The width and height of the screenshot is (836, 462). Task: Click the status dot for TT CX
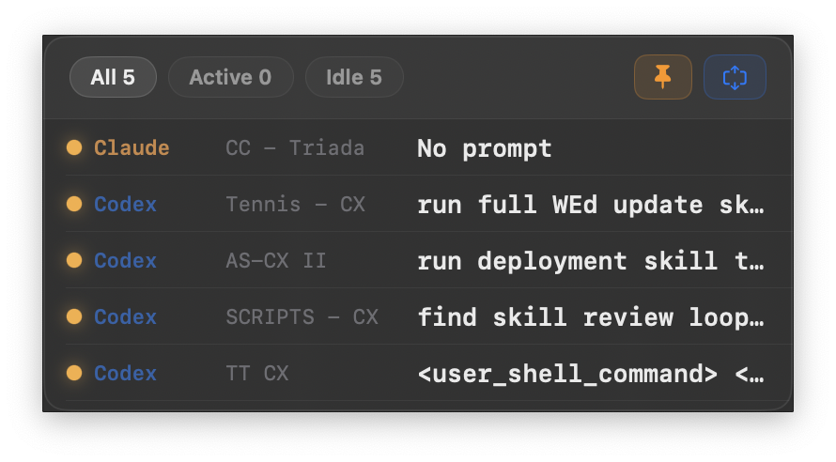74,373
